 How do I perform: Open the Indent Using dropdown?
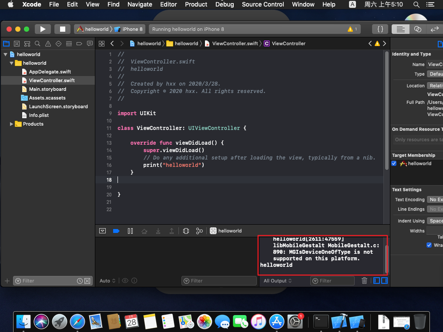pos(435,221)
